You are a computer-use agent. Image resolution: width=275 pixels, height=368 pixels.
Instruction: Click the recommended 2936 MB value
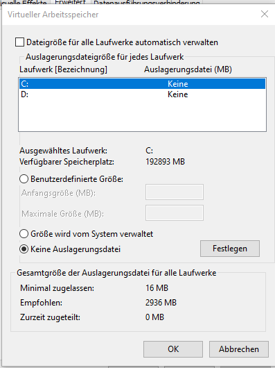161,303
